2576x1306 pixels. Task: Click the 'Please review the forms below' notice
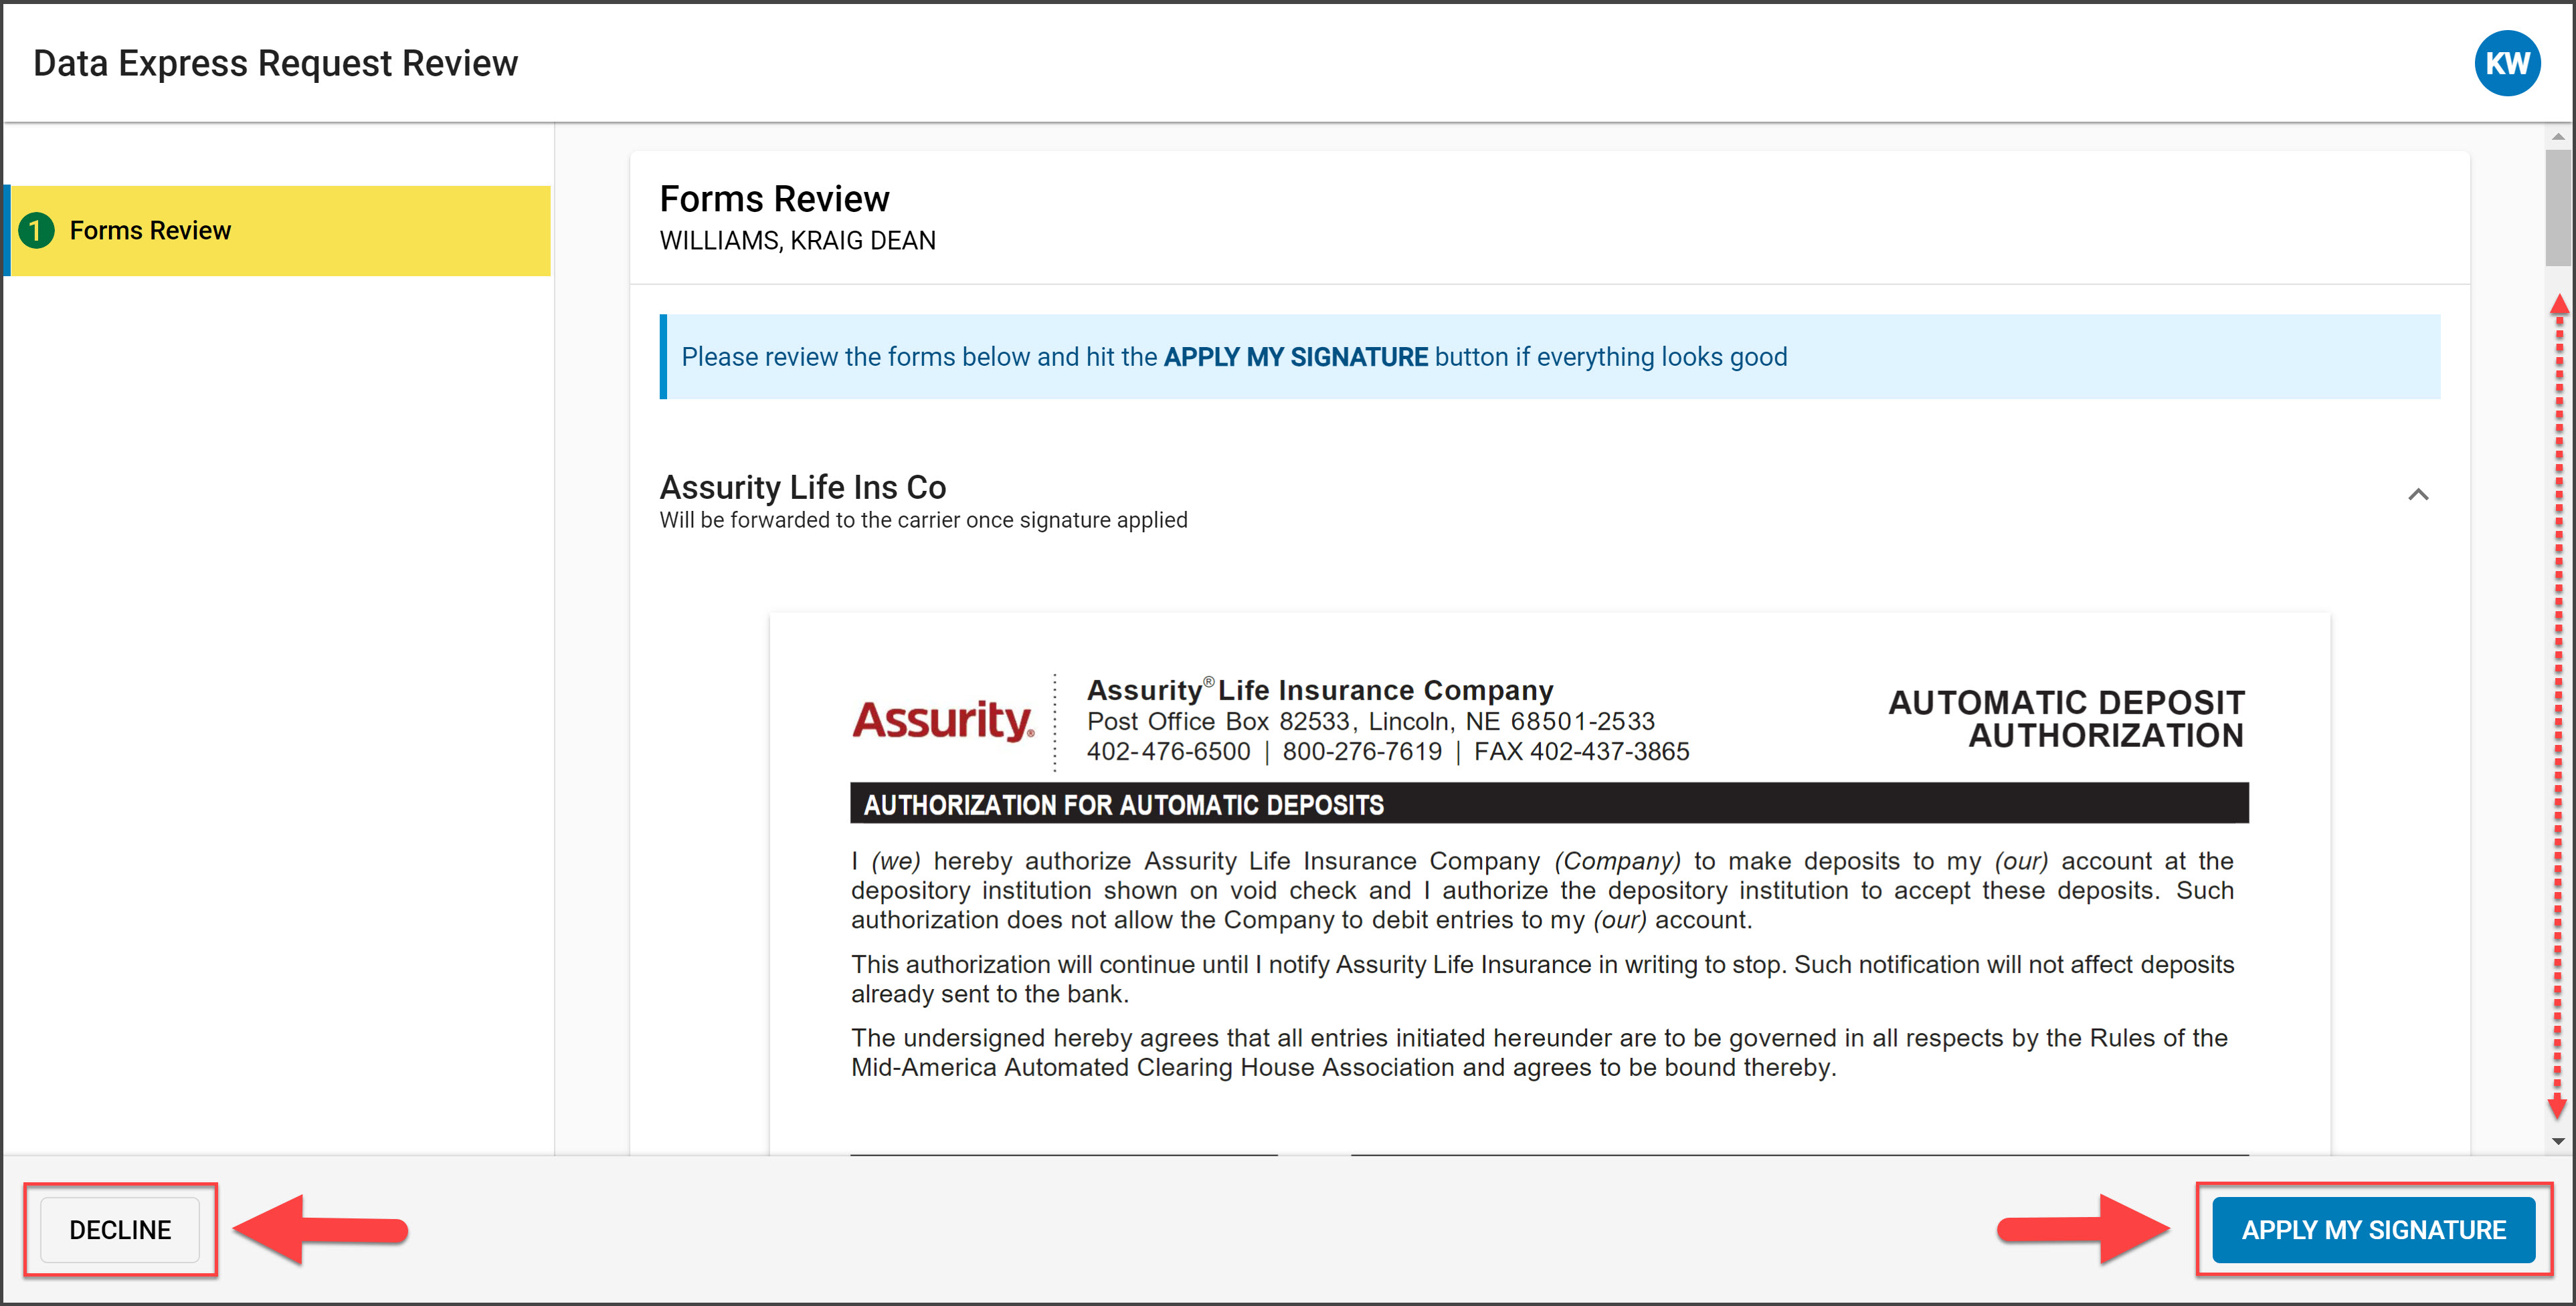click(x=1550, y=356)
